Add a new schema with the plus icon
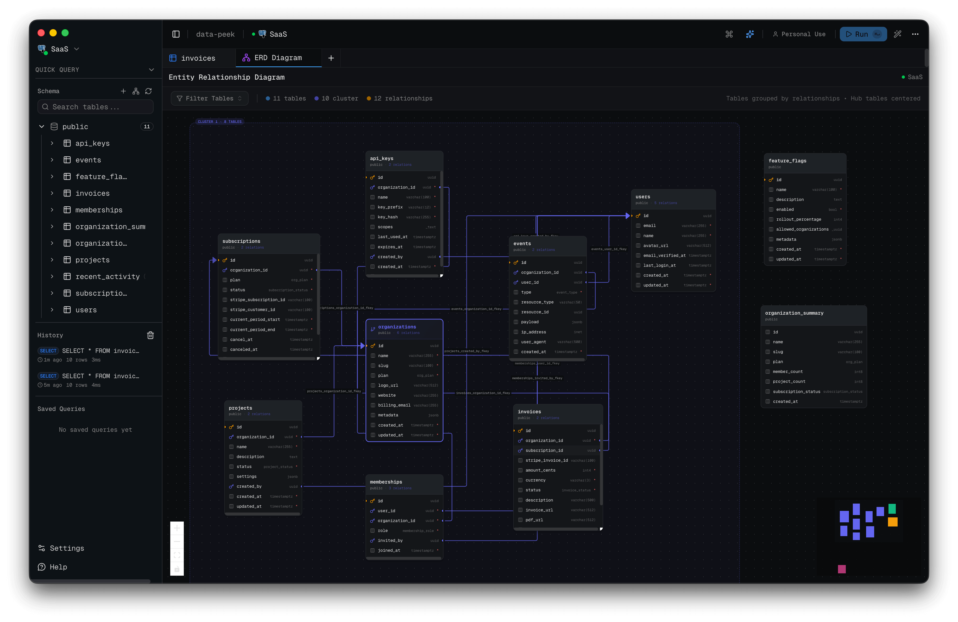 [124, 91]
